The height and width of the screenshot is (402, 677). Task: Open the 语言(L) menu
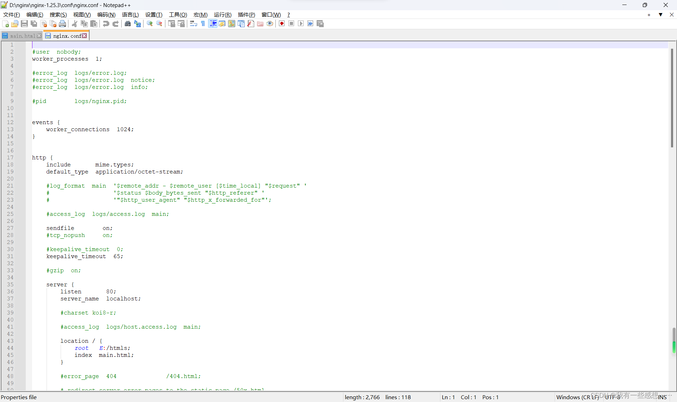point(130,14)
